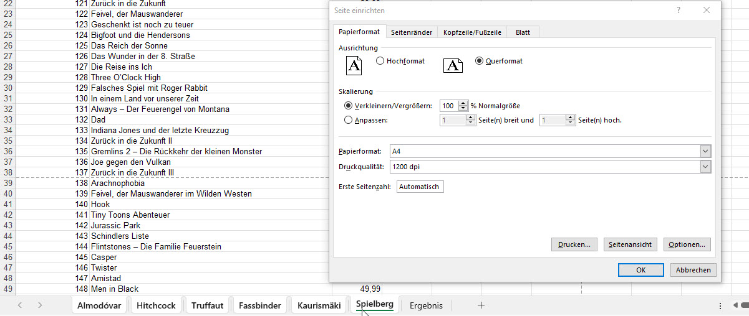Click the portrait orientation page icon
Image resolution: width=749 pixels, height=316 pixels.
(x=354, y=65)
